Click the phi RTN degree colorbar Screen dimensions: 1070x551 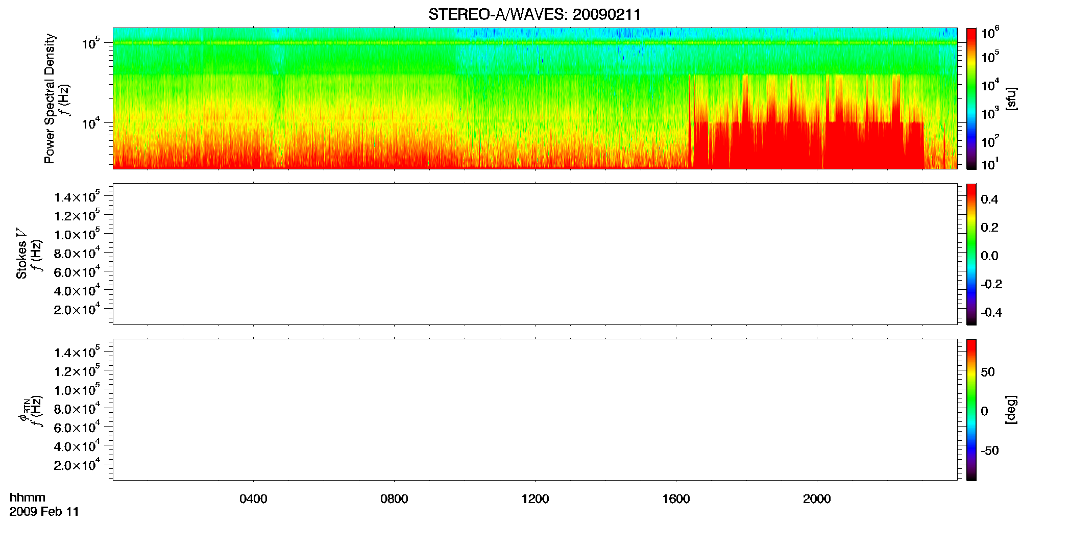(x=971, y=410)
